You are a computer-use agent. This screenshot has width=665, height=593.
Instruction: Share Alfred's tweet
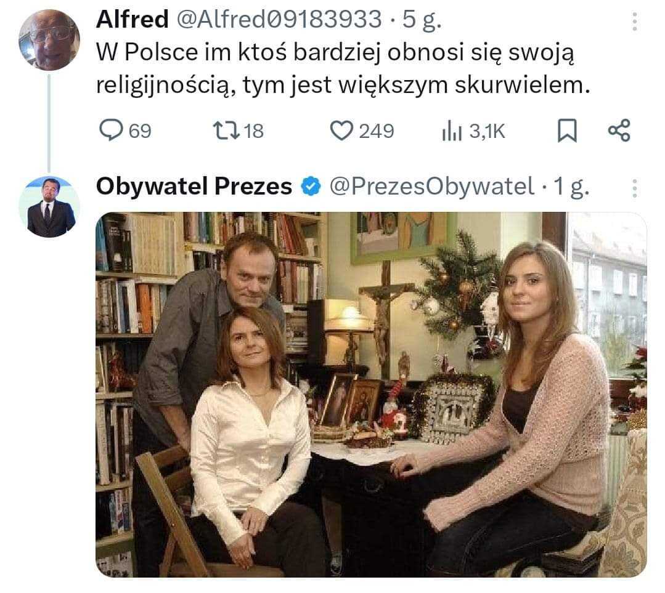pos(619,131)
